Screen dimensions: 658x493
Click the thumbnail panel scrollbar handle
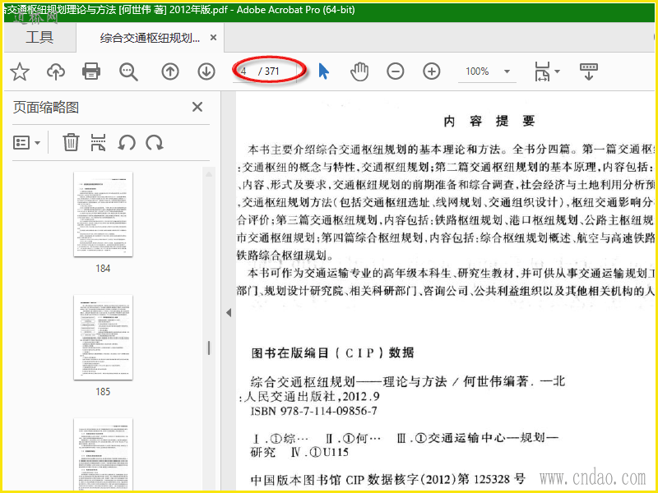(x=209, y=348)
